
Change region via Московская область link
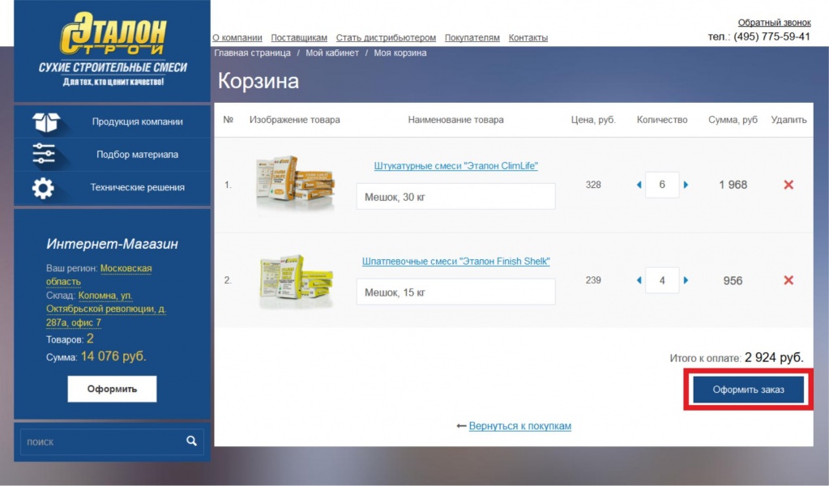[99, 275]
